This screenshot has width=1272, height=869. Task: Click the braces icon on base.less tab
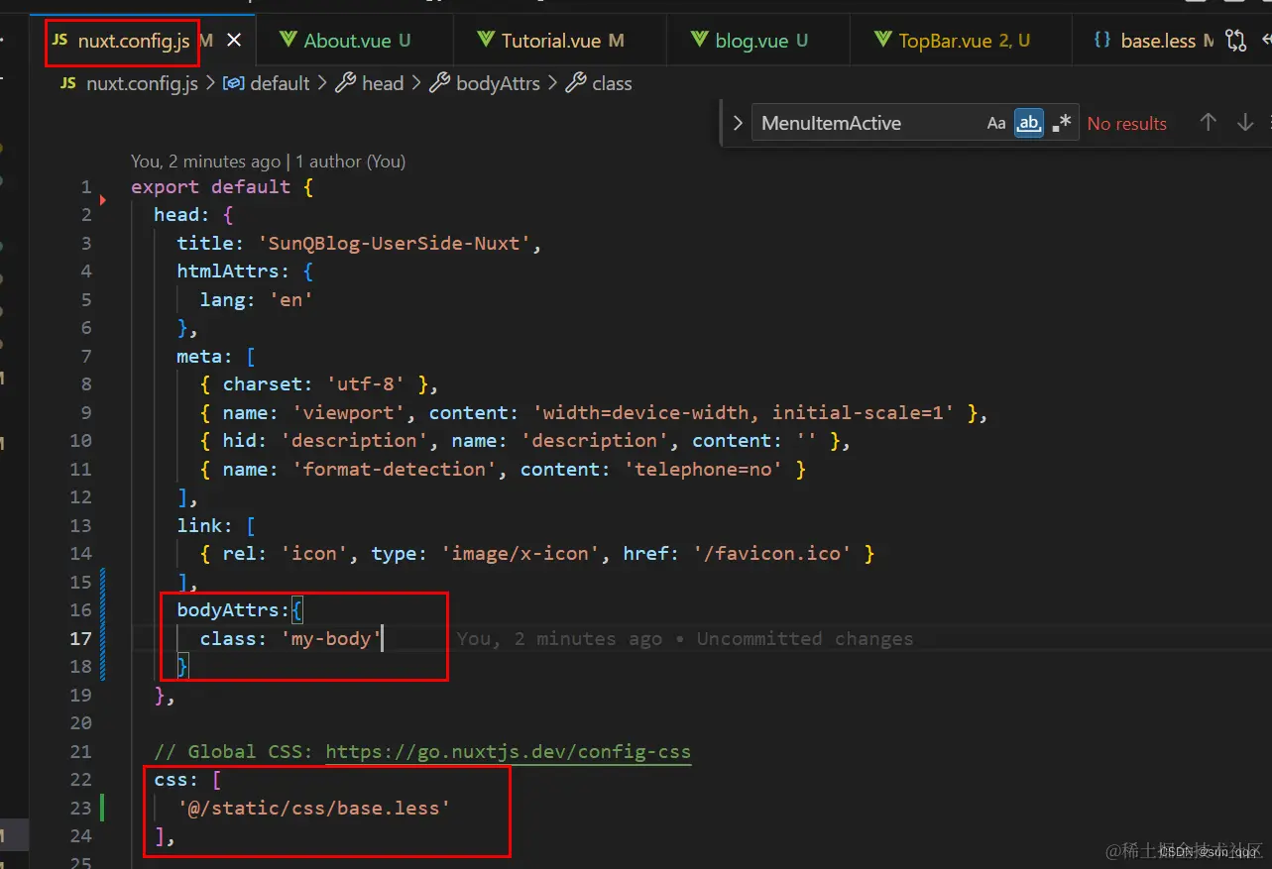pos(1101,41)
